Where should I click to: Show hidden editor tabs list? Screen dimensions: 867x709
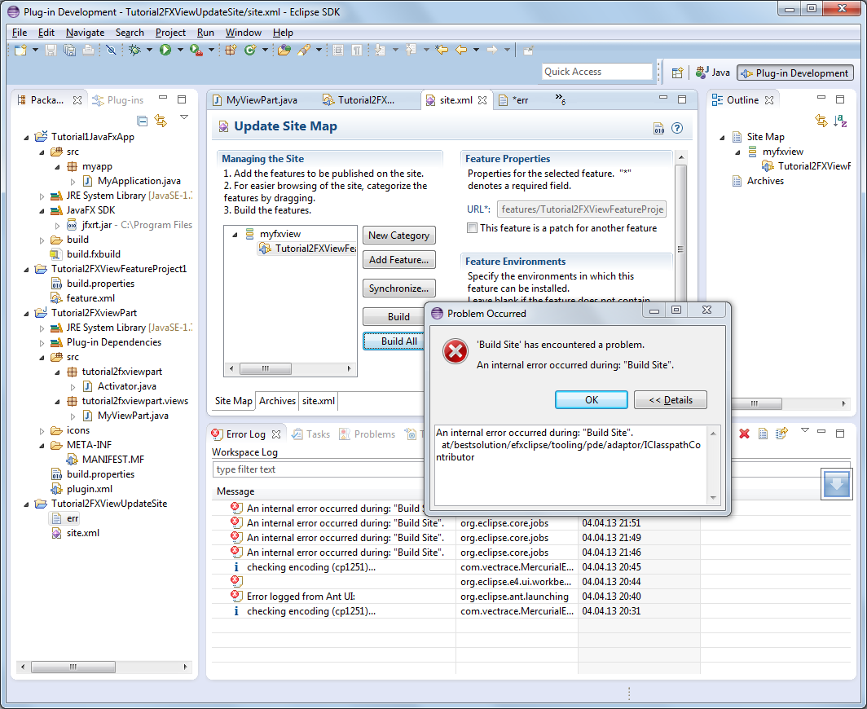pos(560,99)
